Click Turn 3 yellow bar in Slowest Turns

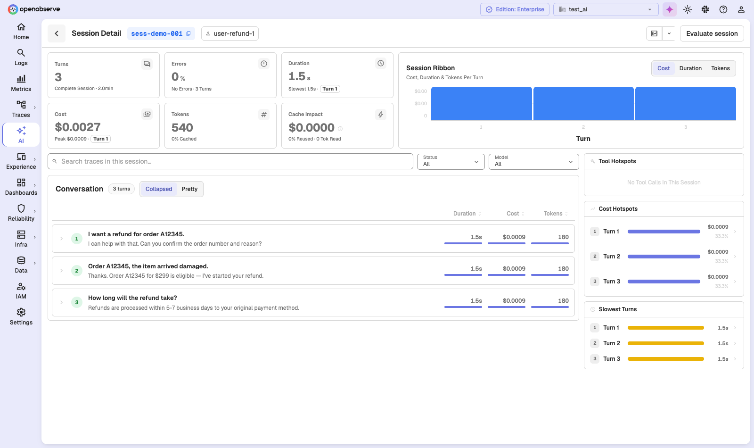click(x=666, y=359)
